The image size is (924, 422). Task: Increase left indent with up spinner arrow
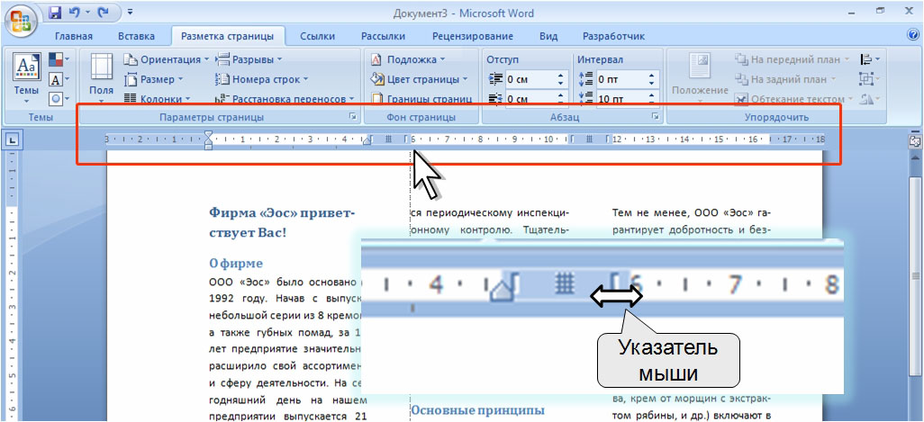[560, 76]
